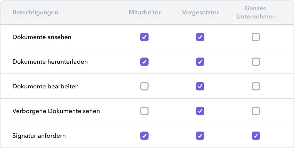Uncheck Vorgesetzter for Dokumente bearbeiten
294x148 pixels.
[x=200, y=86]
